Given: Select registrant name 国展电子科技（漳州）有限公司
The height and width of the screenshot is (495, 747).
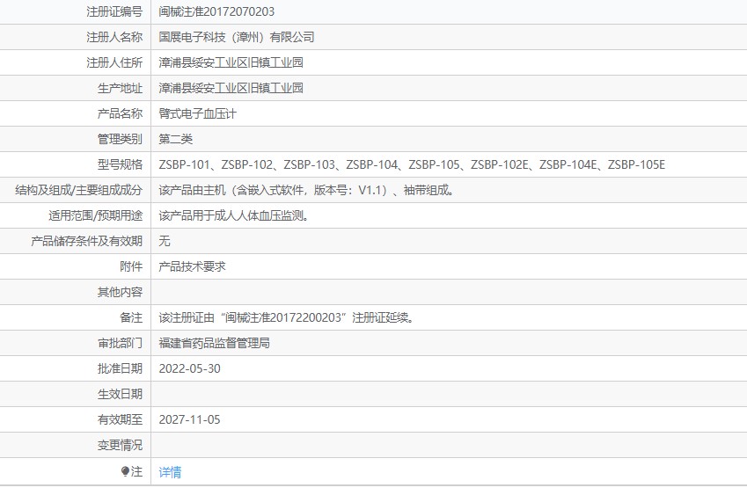Looking at the screenshot, I should tap(237, 37).
